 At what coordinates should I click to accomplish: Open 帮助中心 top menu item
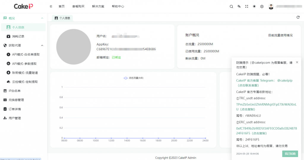pos(118,6)
